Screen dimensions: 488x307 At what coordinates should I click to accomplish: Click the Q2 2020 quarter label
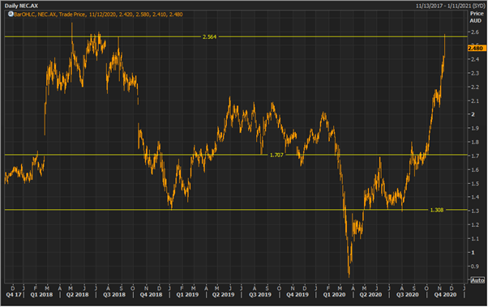click(370, 295)
